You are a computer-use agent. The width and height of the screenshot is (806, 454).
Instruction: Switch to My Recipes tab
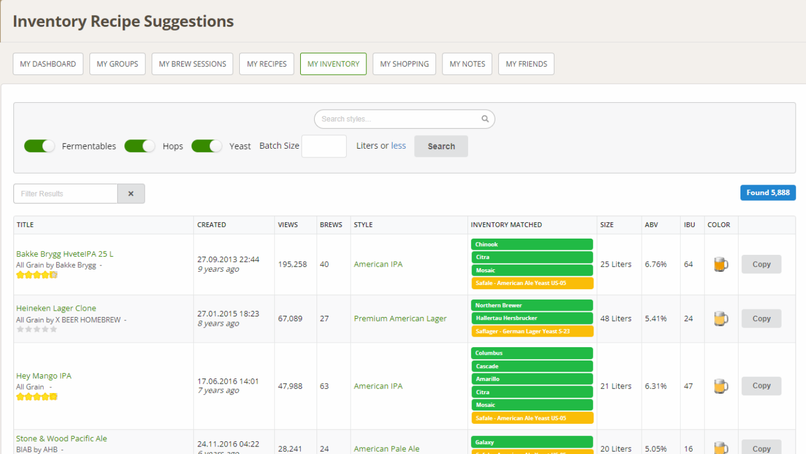267,64
